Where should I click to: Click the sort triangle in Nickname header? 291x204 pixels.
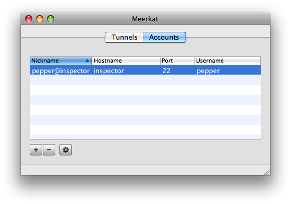coord(87,61)
